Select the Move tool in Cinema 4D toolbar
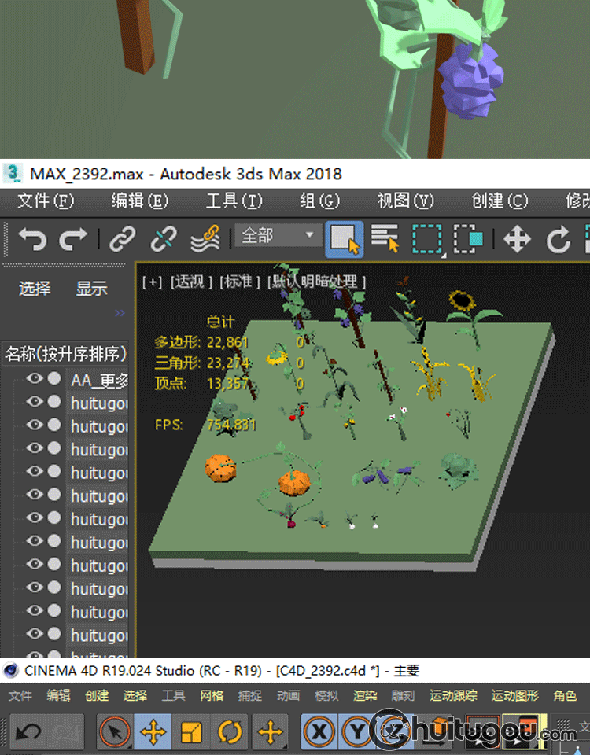Image resolution: width=590 pixels, height=755 pixels. [x=153, y=732]
